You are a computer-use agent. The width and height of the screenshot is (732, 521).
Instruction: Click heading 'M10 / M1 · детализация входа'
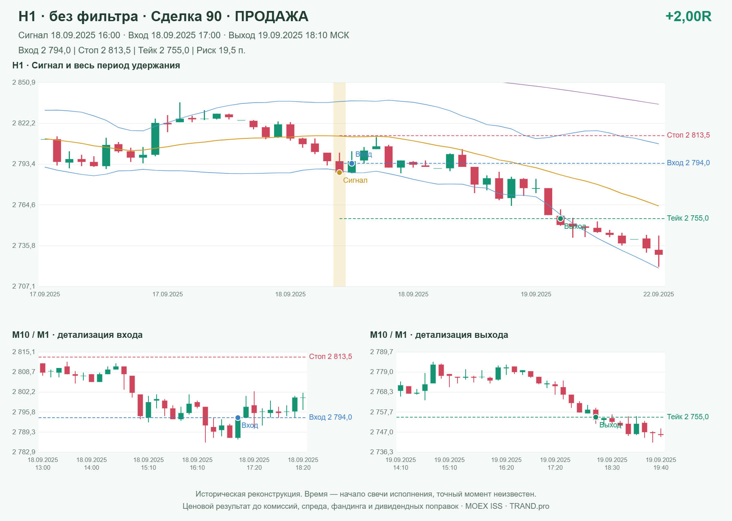[x=77, y=335]
